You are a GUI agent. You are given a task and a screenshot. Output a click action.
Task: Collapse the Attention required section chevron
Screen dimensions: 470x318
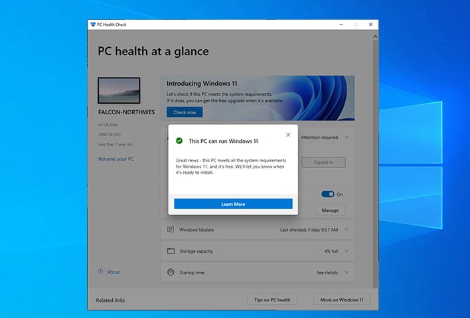(347, 137)
